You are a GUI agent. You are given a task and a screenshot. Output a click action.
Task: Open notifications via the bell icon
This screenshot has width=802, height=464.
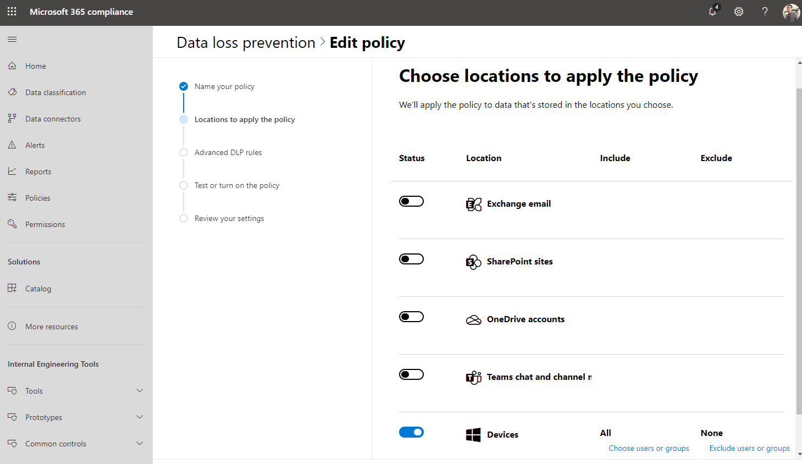712,12
